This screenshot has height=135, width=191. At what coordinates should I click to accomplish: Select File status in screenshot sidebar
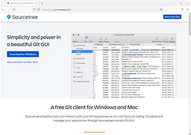point(80,48)
